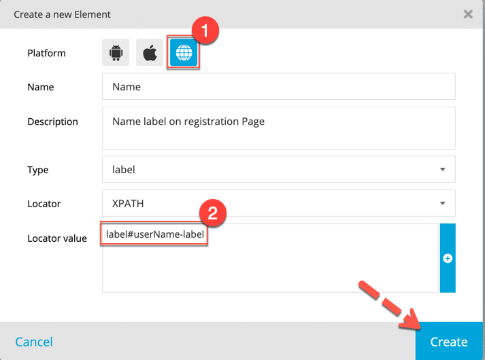Click the Create a new Element title

62,14
